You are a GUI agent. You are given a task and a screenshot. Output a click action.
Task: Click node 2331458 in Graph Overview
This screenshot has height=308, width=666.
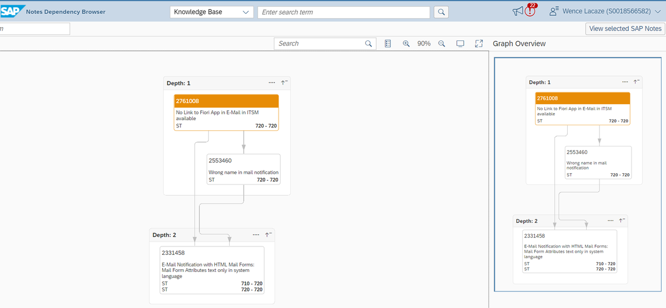[x=570, y=252]
